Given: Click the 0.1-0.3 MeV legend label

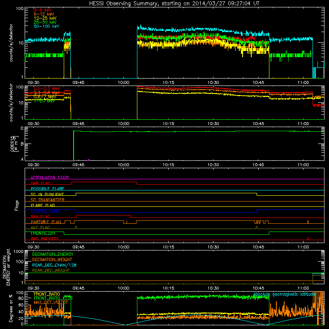Looking at the screenshot, I should coord(47,88).
